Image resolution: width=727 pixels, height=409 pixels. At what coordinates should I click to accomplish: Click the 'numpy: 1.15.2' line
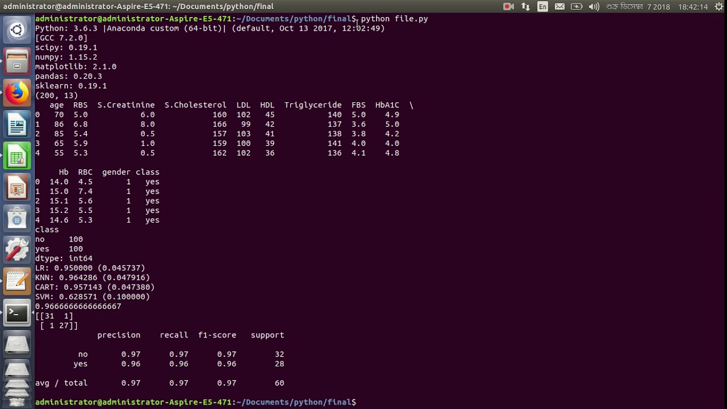click(x=66, y=57)
